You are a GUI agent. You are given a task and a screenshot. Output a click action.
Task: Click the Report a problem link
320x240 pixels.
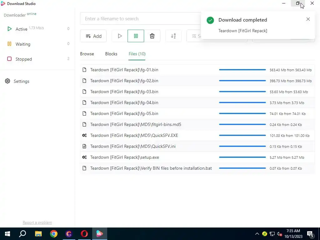[x=37, y=222]
